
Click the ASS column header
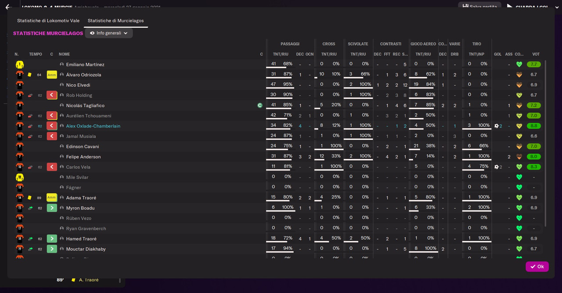pos(509,54)
